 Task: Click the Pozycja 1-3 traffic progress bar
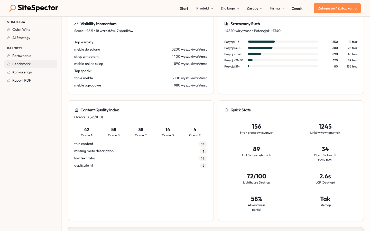[x=283, y=42]
